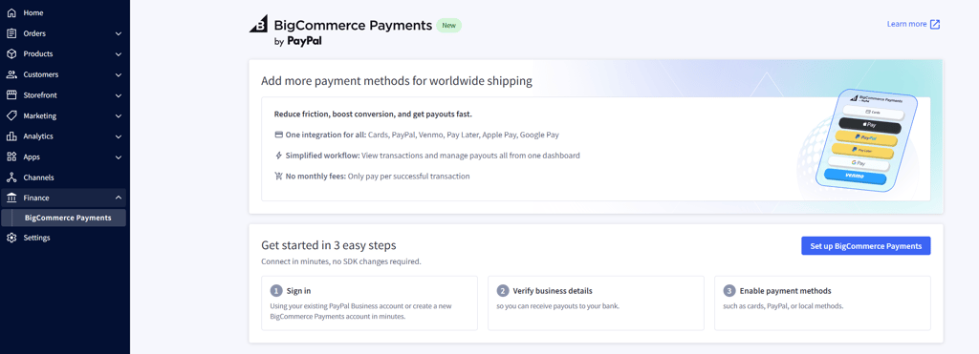Click the BigCommerce logo in header

pos(258,25)
